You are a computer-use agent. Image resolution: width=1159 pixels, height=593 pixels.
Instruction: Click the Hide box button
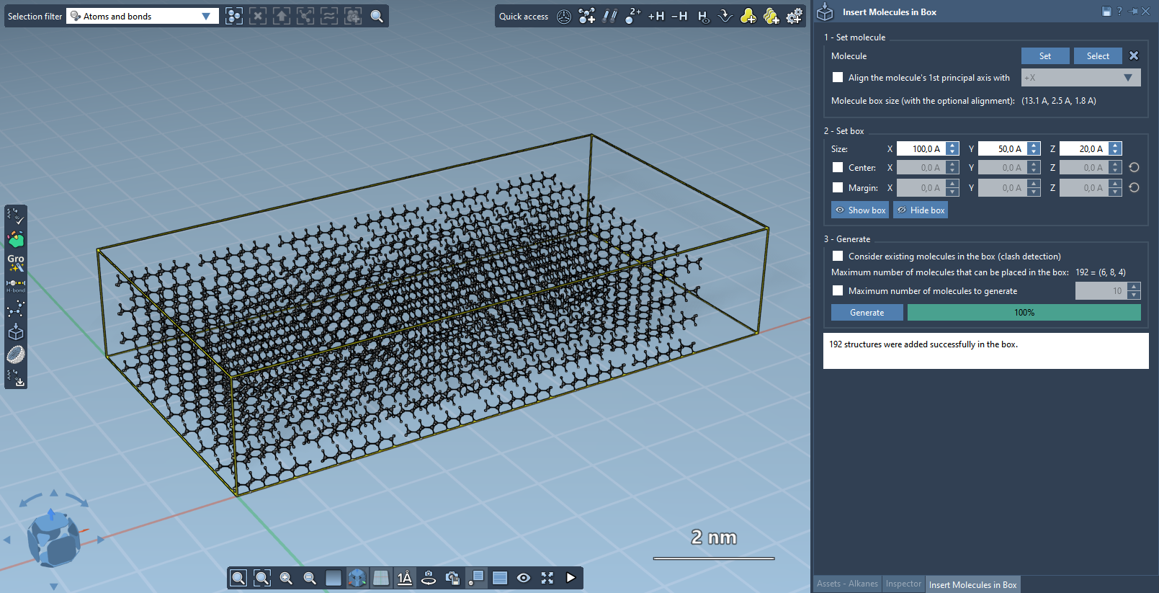921,210
